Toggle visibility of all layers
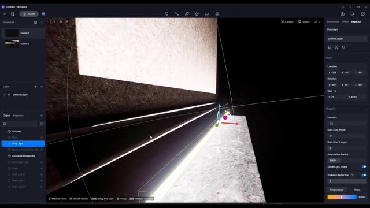Viewport: 370px width, 208px height. [42, 87]
